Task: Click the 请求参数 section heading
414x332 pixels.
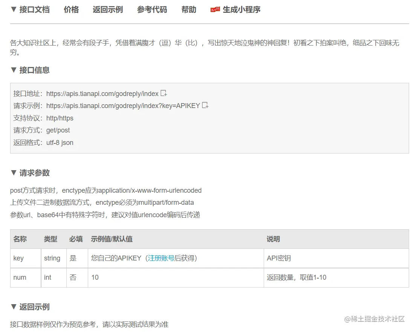Action: pos(34,173)
